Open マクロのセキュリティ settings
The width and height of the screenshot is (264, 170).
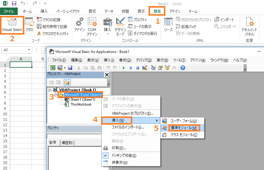point(53,33)
